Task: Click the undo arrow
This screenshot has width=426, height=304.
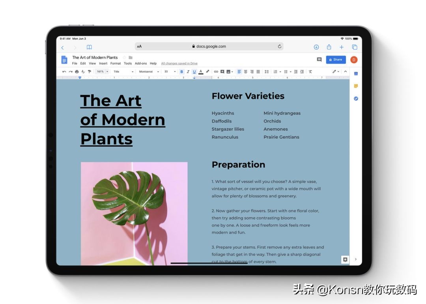Action: 64,72
